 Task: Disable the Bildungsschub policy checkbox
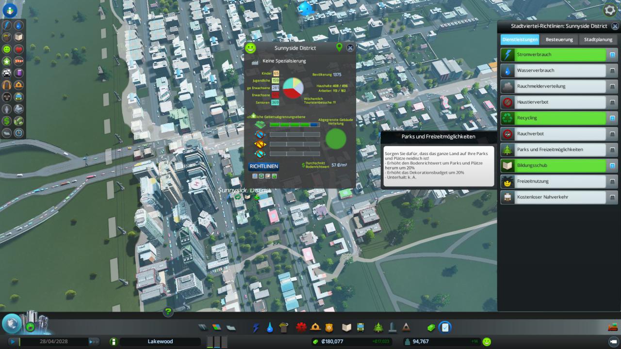(612, 166)
